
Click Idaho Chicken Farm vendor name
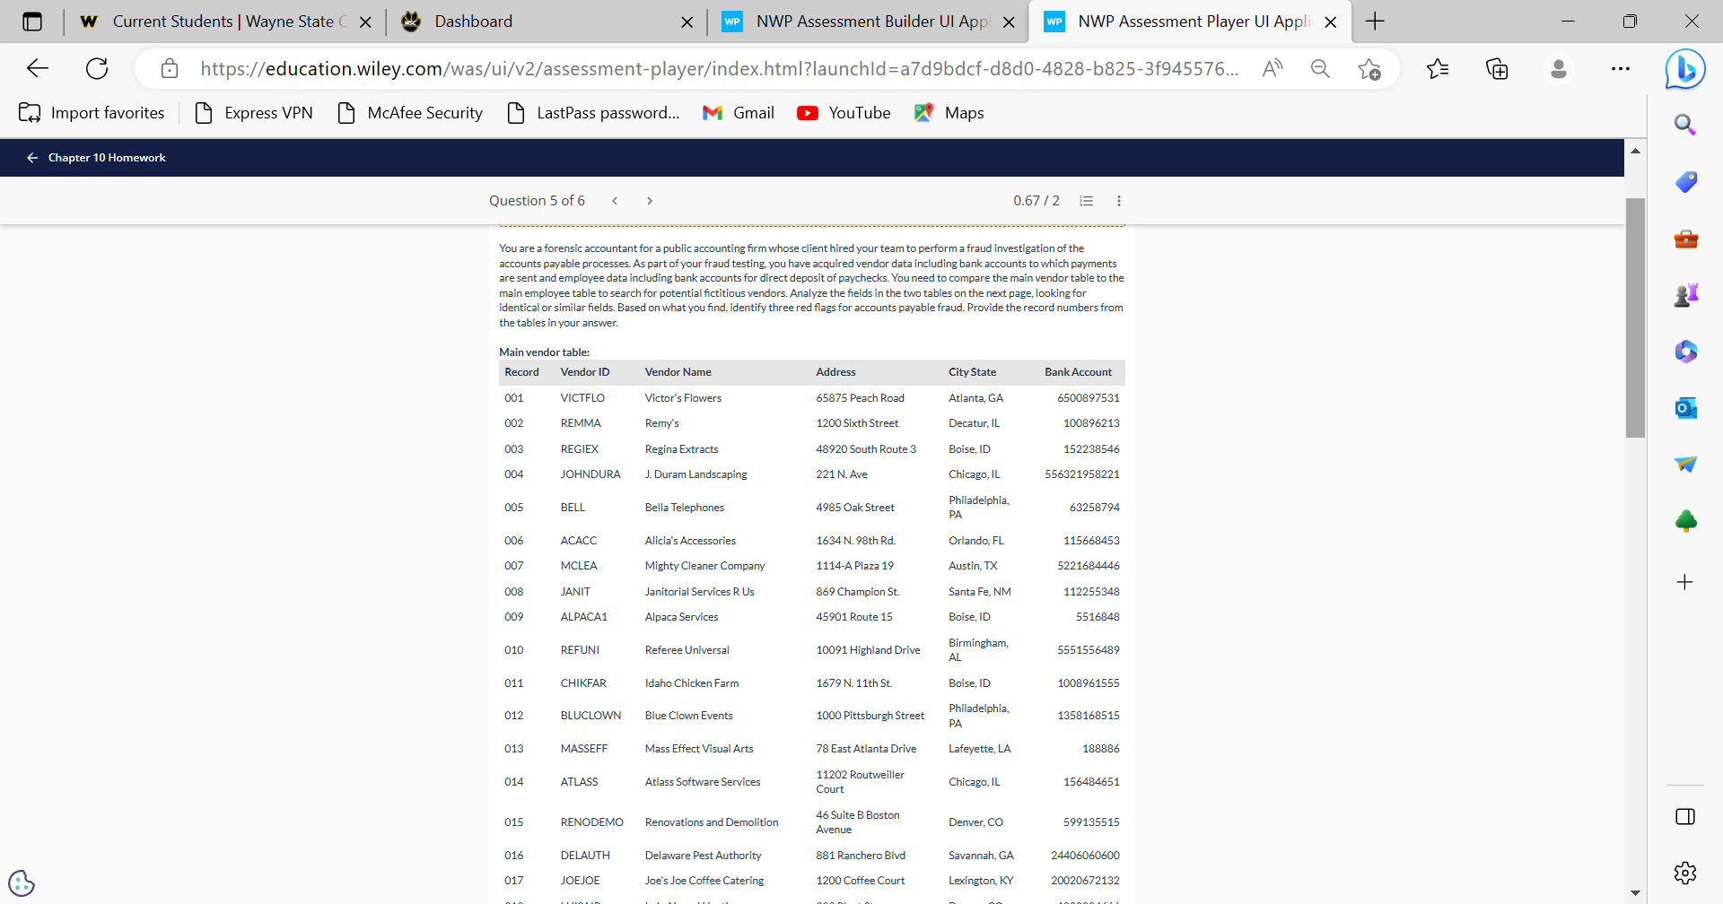pyautogui.click(x=692, y=683)
